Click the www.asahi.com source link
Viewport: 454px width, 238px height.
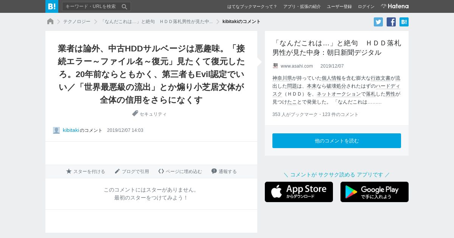(x=297, y=66)
